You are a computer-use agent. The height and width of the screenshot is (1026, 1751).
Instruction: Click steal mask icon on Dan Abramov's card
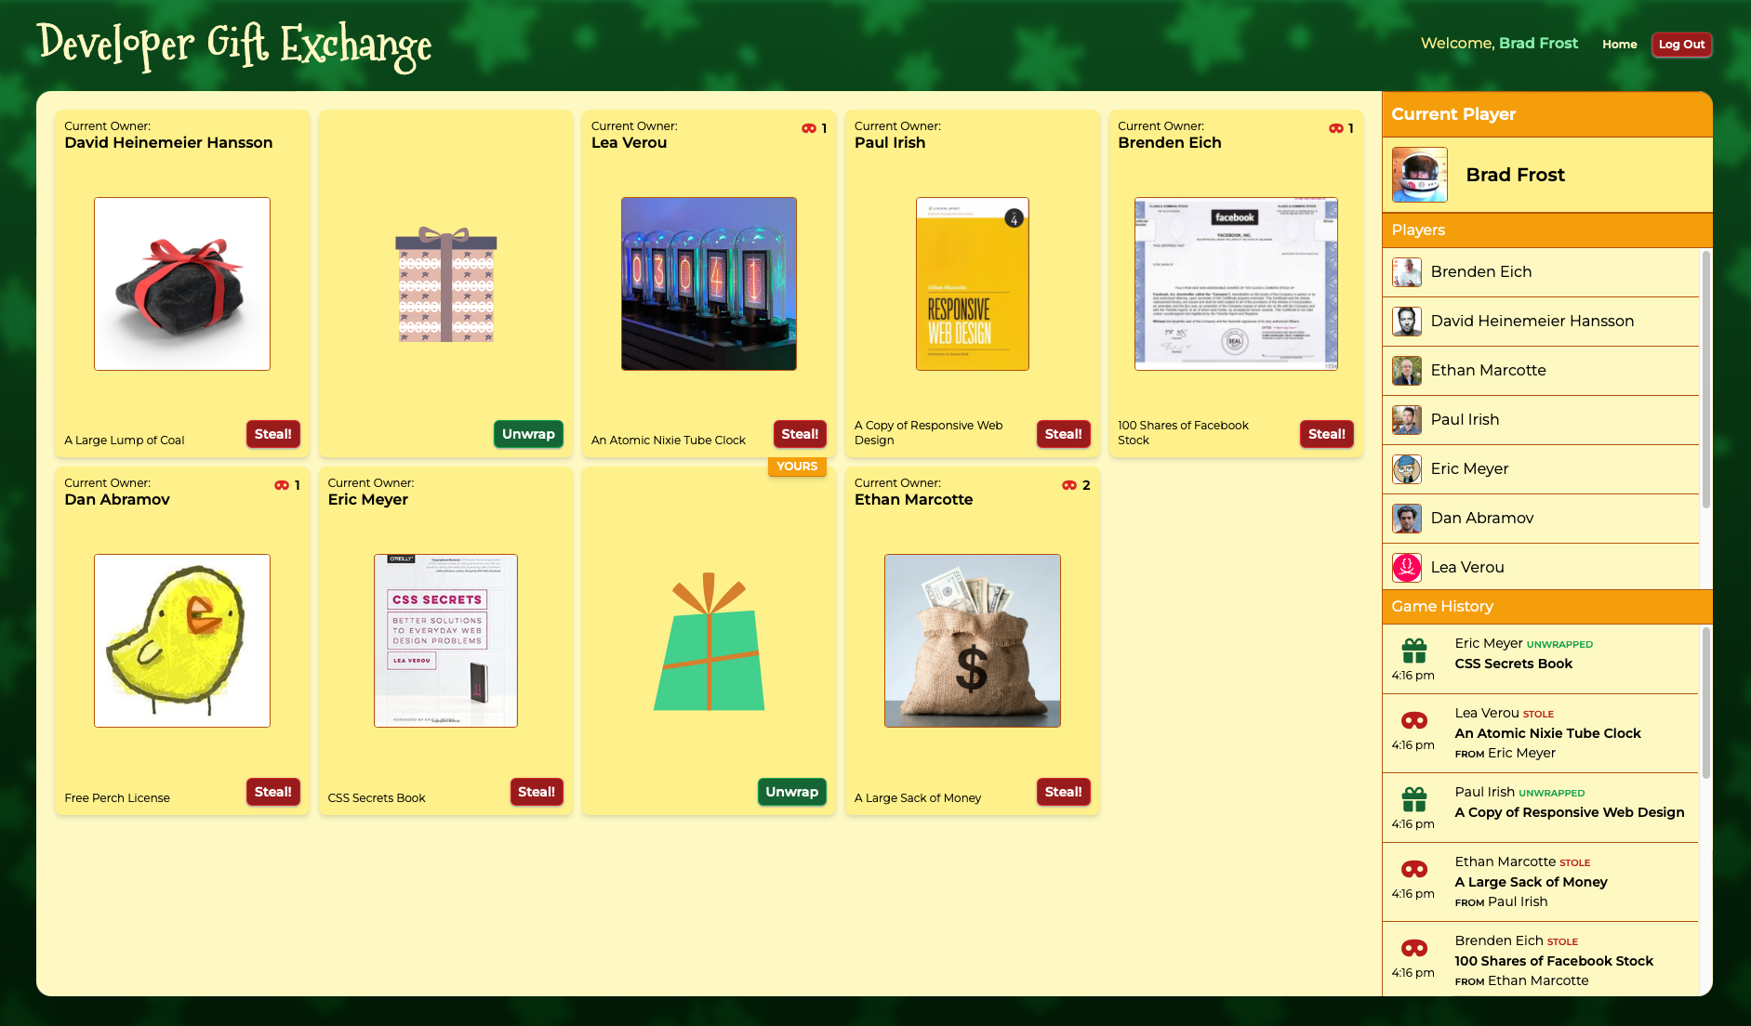click(282, 486)
